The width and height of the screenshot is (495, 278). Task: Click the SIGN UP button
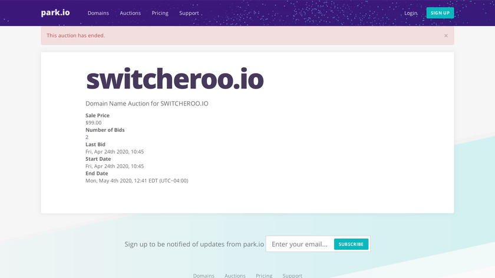tap(440, 13)
